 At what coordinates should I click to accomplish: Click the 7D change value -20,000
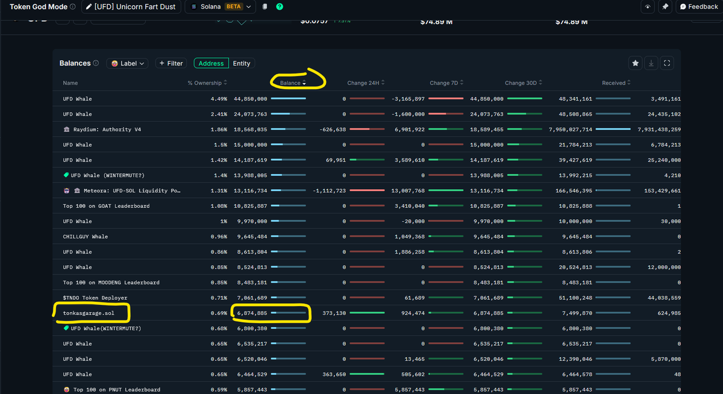pyautogui.click(x=413, y=221)
